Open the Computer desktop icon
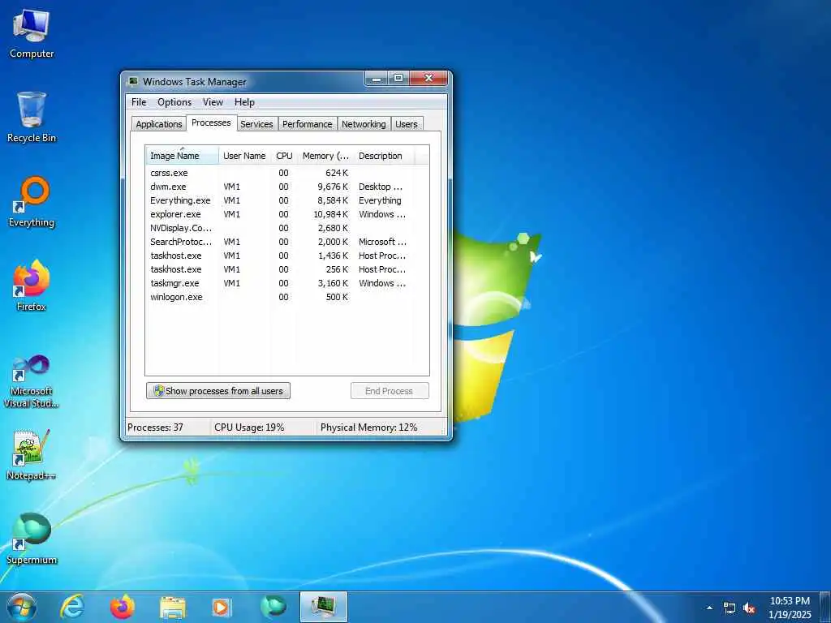The height and width of the screenshot is (623, 831). coord(32,34)
